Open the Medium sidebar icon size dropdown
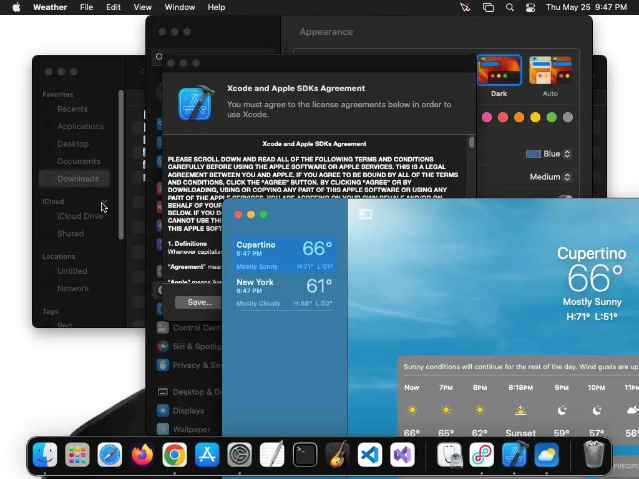Viewport: 639px width, 479px height. 550,177
